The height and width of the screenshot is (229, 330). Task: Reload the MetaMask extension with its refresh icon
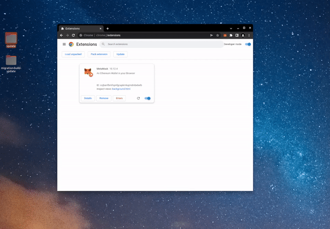(138, 98)
